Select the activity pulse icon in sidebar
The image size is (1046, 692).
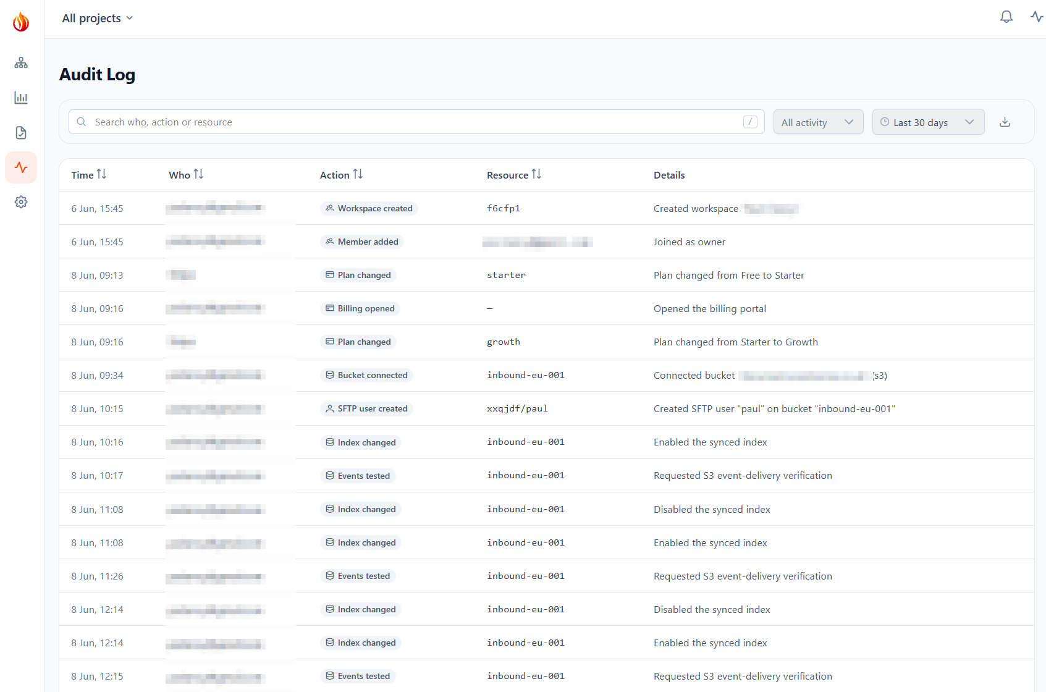coord(21,167)
